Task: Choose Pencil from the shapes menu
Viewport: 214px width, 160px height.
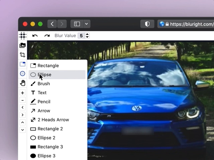Action: [x=57, y=102]
